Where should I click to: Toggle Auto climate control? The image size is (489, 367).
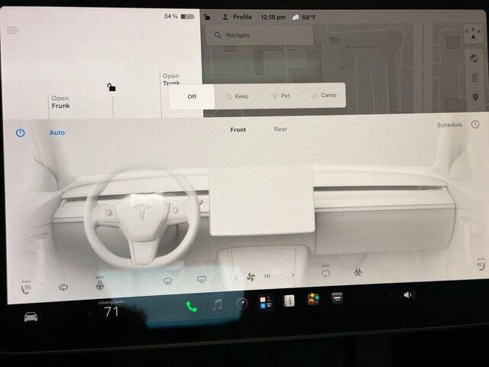click(57, 132)
